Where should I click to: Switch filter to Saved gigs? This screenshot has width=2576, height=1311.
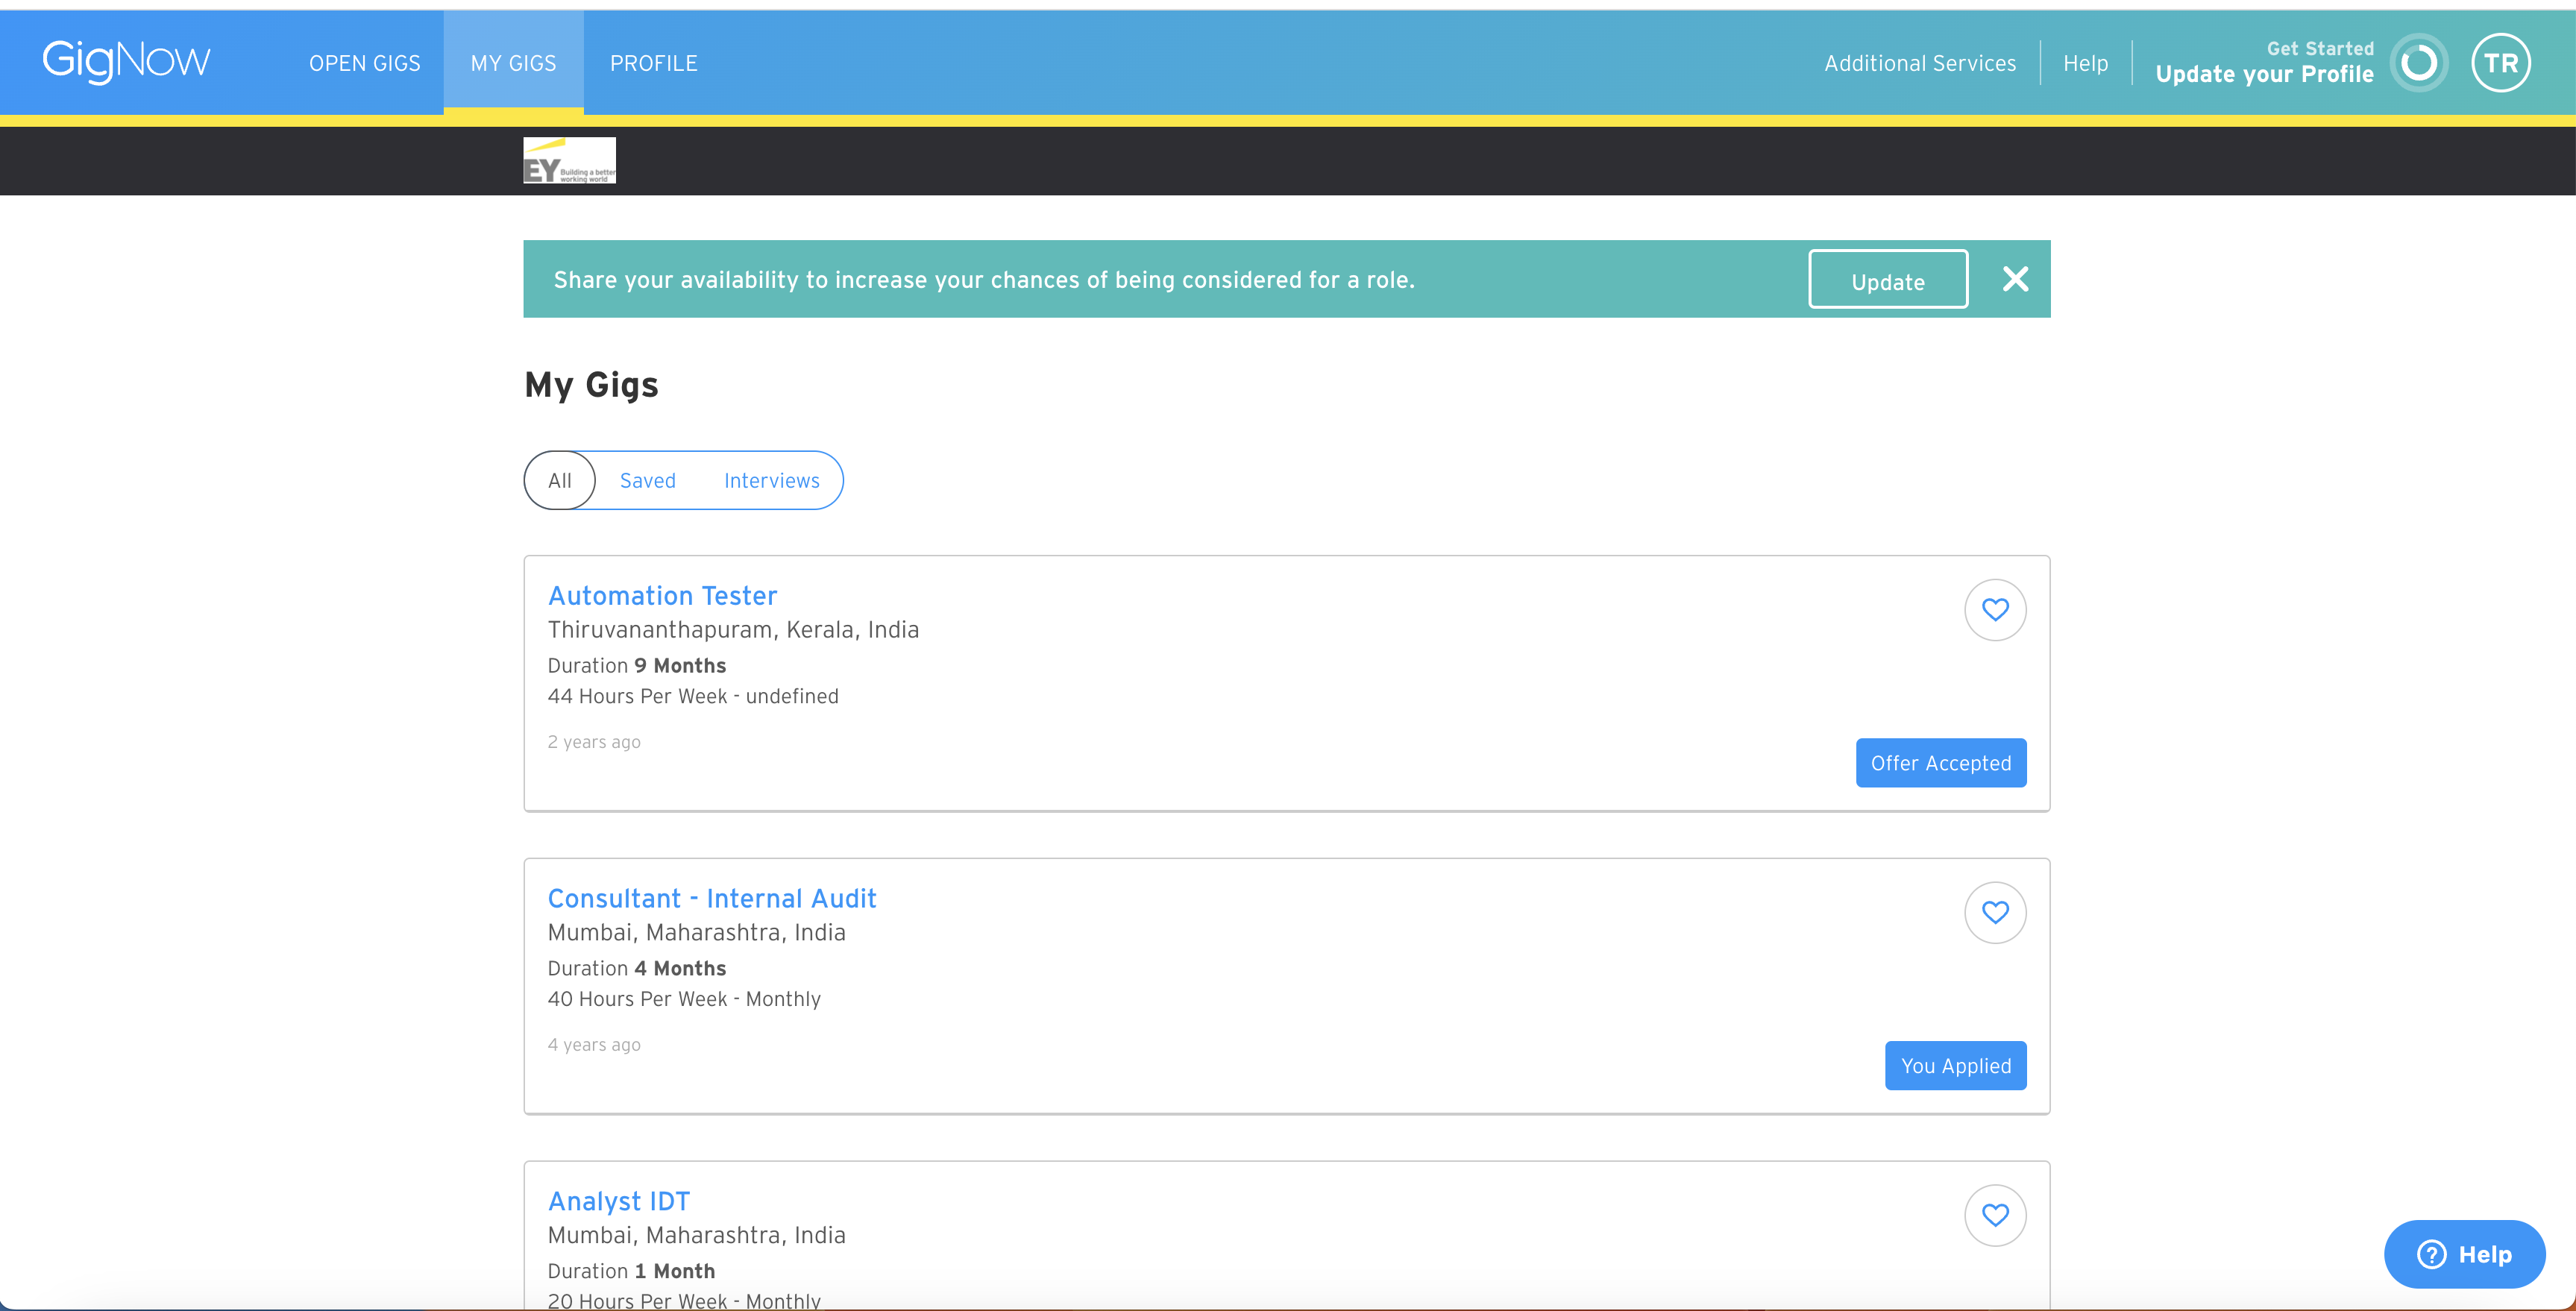pos(647,481)
